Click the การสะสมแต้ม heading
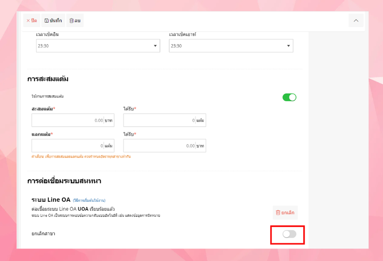383x261 pixels. point(48,79)
